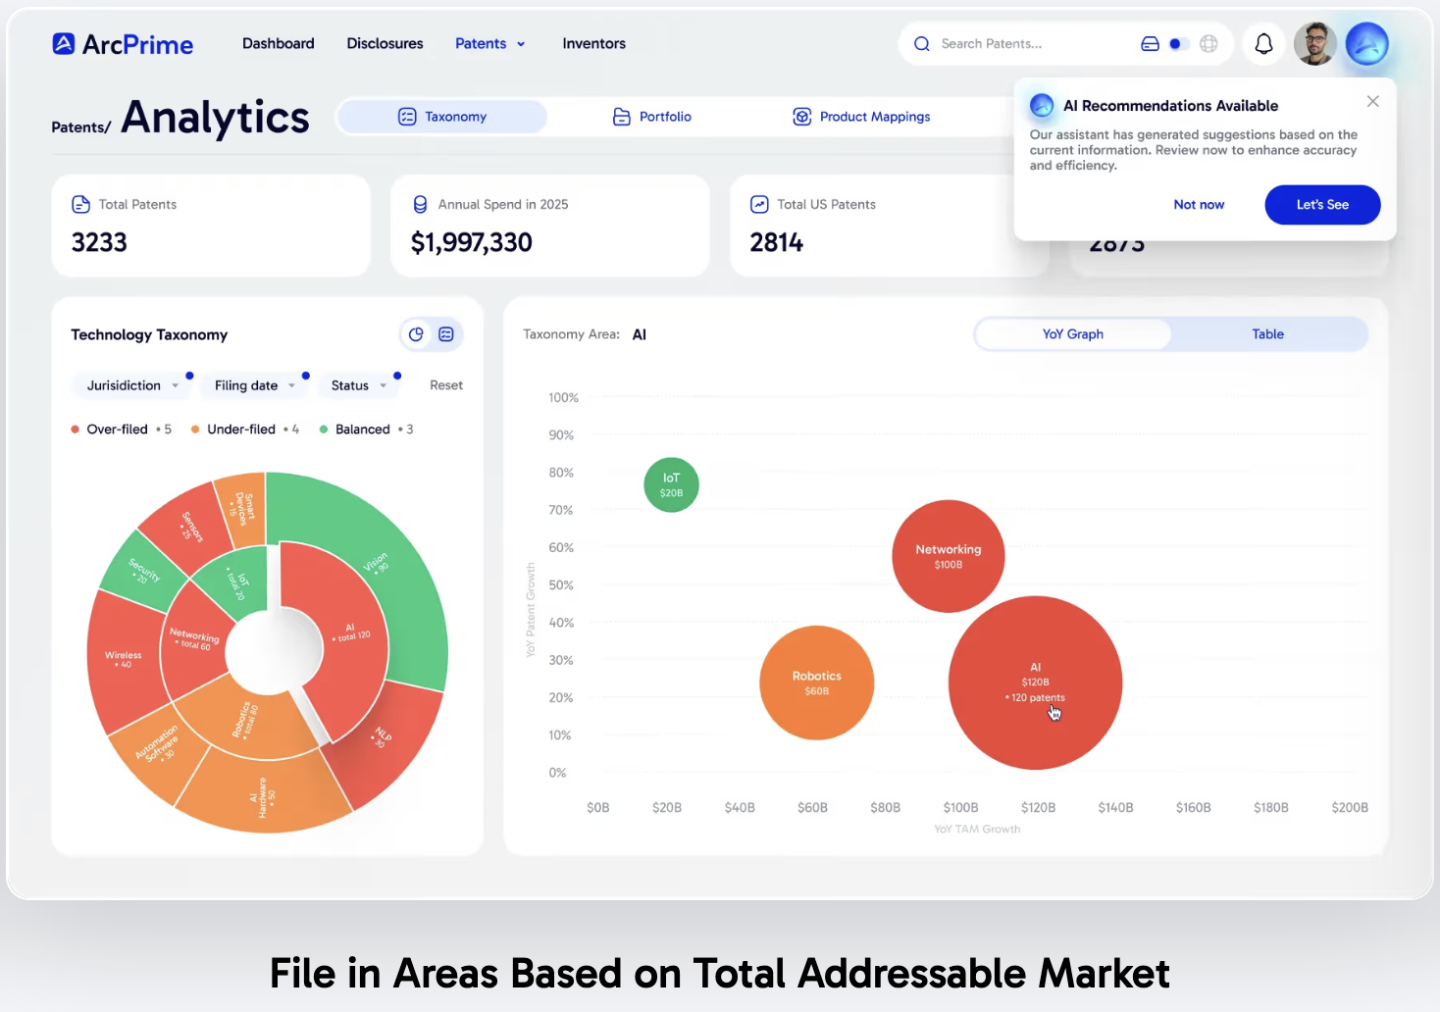Image resolution: width=1440 pixels, height=1012 pixels.
Task: Open Inventors in top navigation
Action: (x=593, y=43)
